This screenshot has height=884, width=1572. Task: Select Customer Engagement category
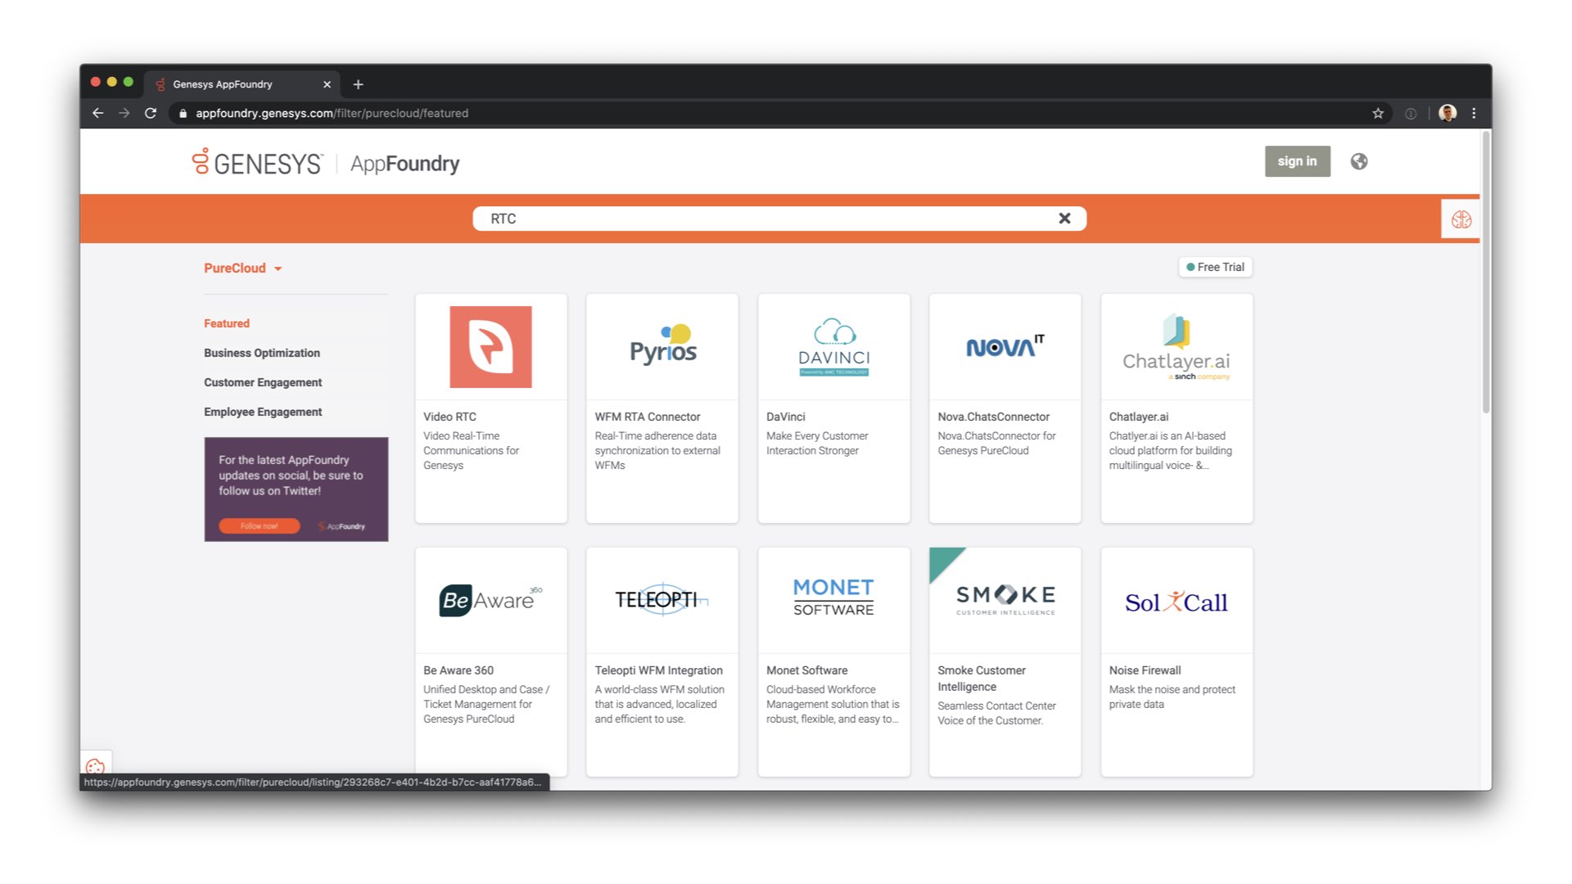pos(263,382)
